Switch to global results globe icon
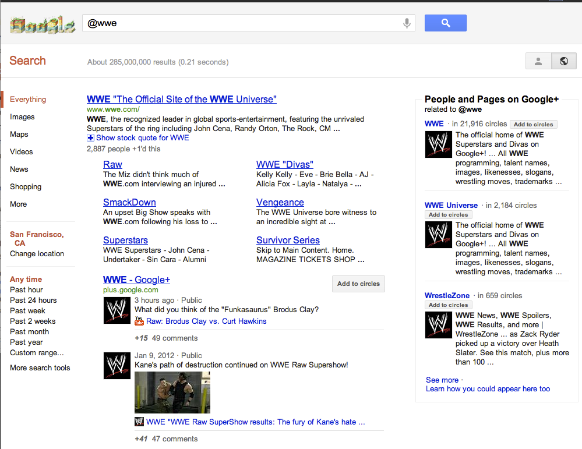 [x=564, y=61]
